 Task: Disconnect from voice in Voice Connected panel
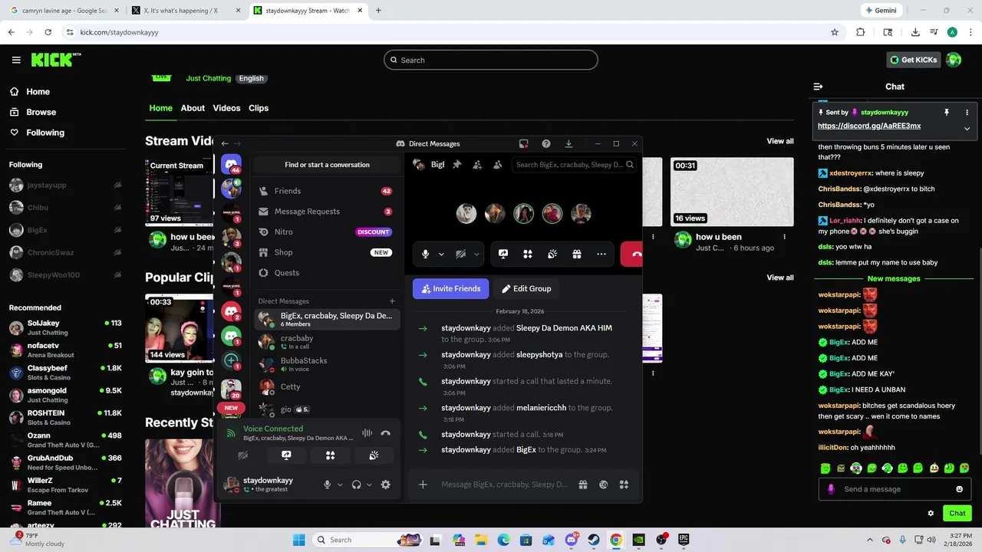tap(385, 433)
